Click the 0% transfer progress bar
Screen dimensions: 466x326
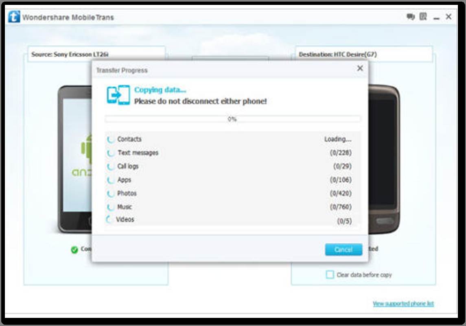233,119
